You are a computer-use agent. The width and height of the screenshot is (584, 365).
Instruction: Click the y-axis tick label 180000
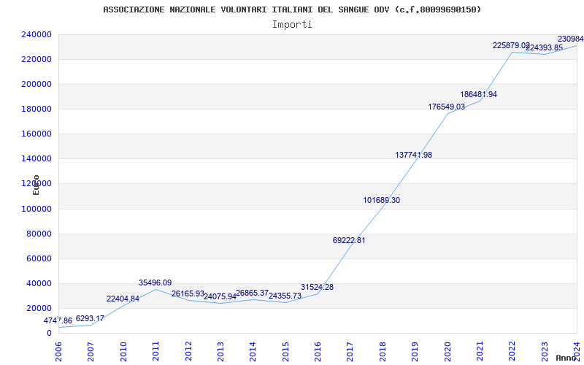tap(36, 109)
